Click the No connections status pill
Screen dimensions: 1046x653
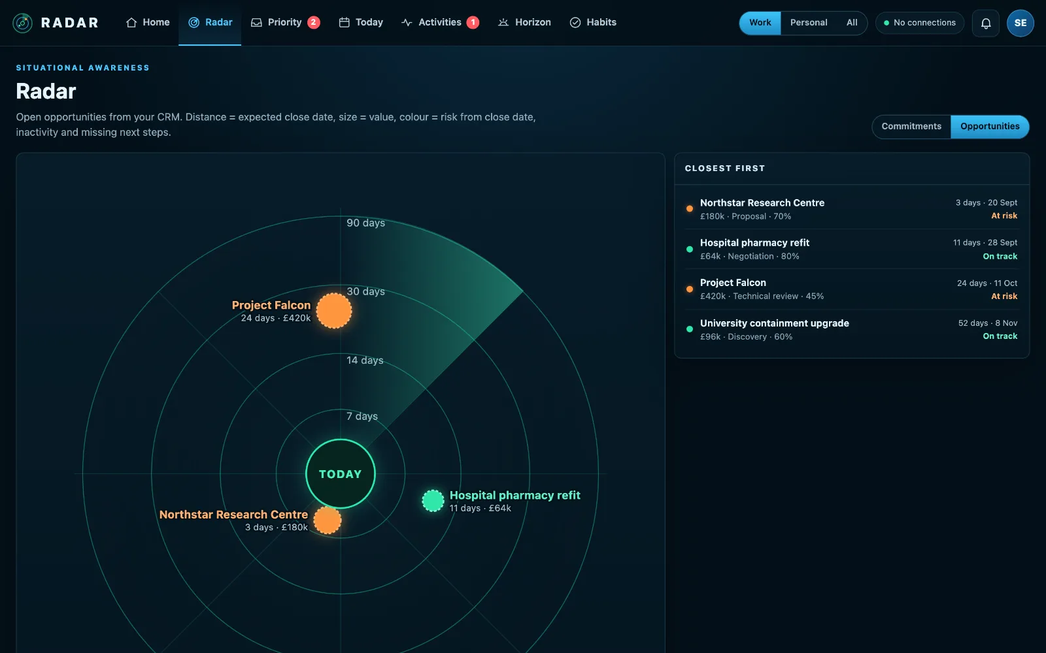tap(920, 23)
